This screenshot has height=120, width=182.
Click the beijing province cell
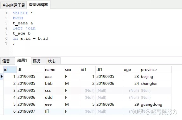coord(156,77)
